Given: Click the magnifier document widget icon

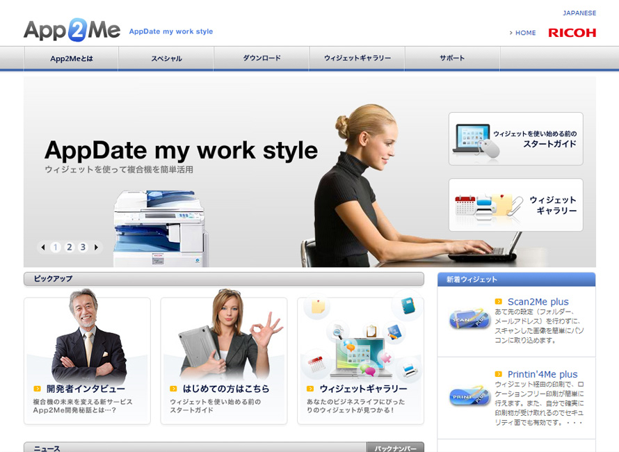Looking at the screenshot, I should click(x=339, y=332).
